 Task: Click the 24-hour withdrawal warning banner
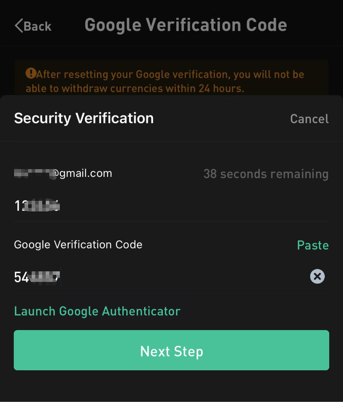tap(171, 81)
